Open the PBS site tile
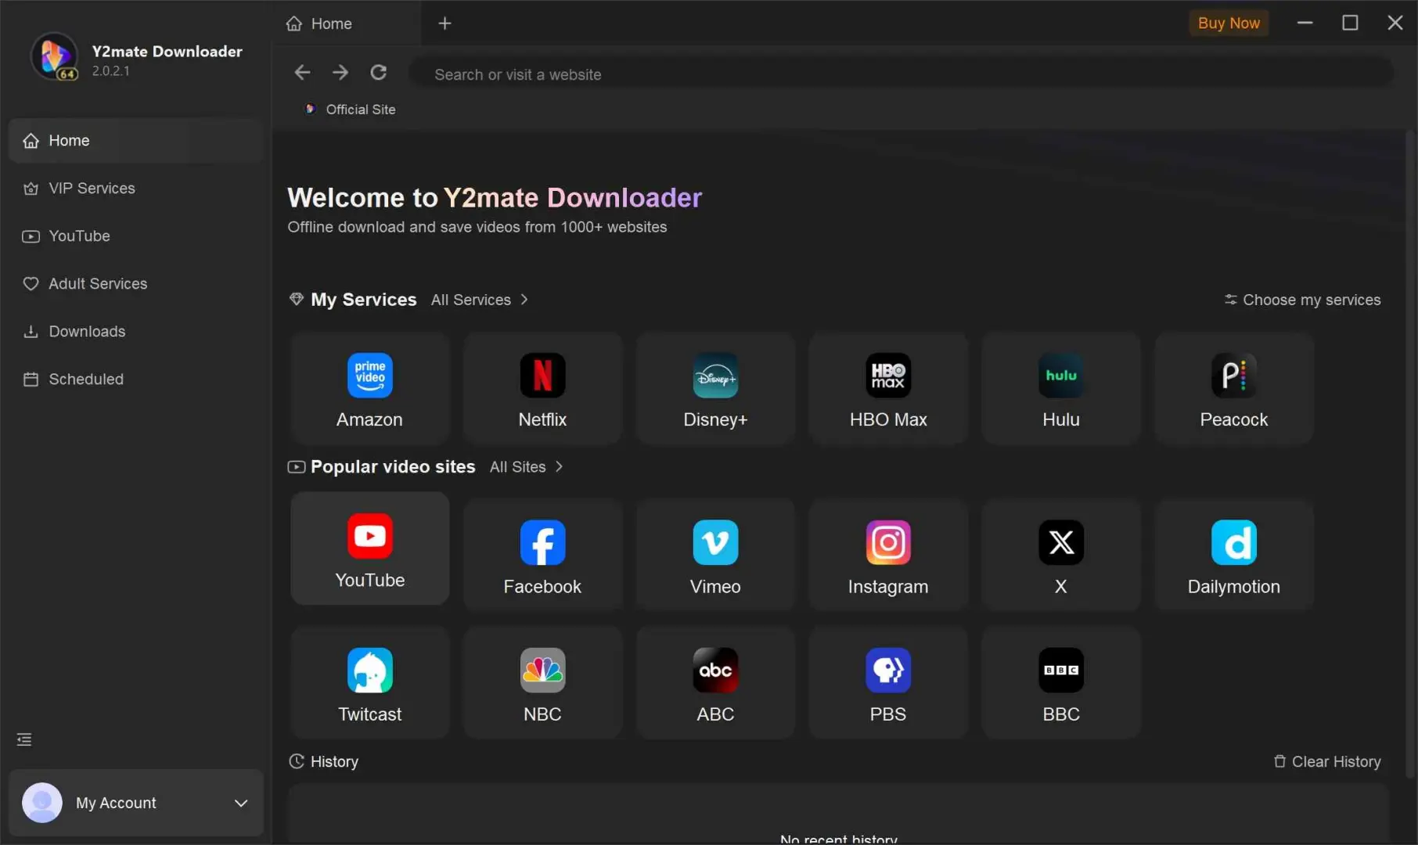This screenshot has width=1418, height=845. click(x=888, y=683)
